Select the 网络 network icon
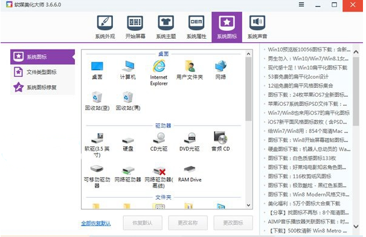 click(x=220, y=70)
